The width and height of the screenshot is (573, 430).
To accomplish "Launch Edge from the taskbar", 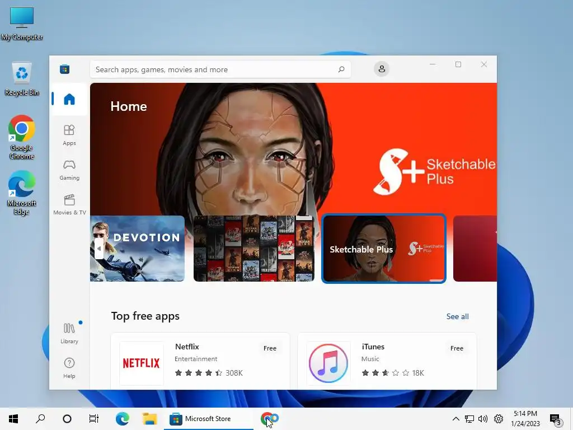I will coord(123,419).
